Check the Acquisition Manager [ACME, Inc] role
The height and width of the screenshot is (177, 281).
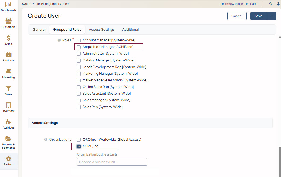coord(79,47)
